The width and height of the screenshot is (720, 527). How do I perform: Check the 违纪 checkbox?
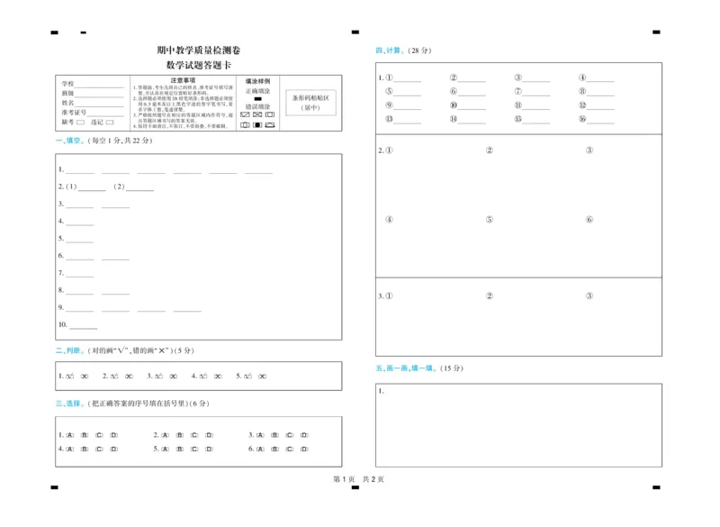[x=110, y=123]
